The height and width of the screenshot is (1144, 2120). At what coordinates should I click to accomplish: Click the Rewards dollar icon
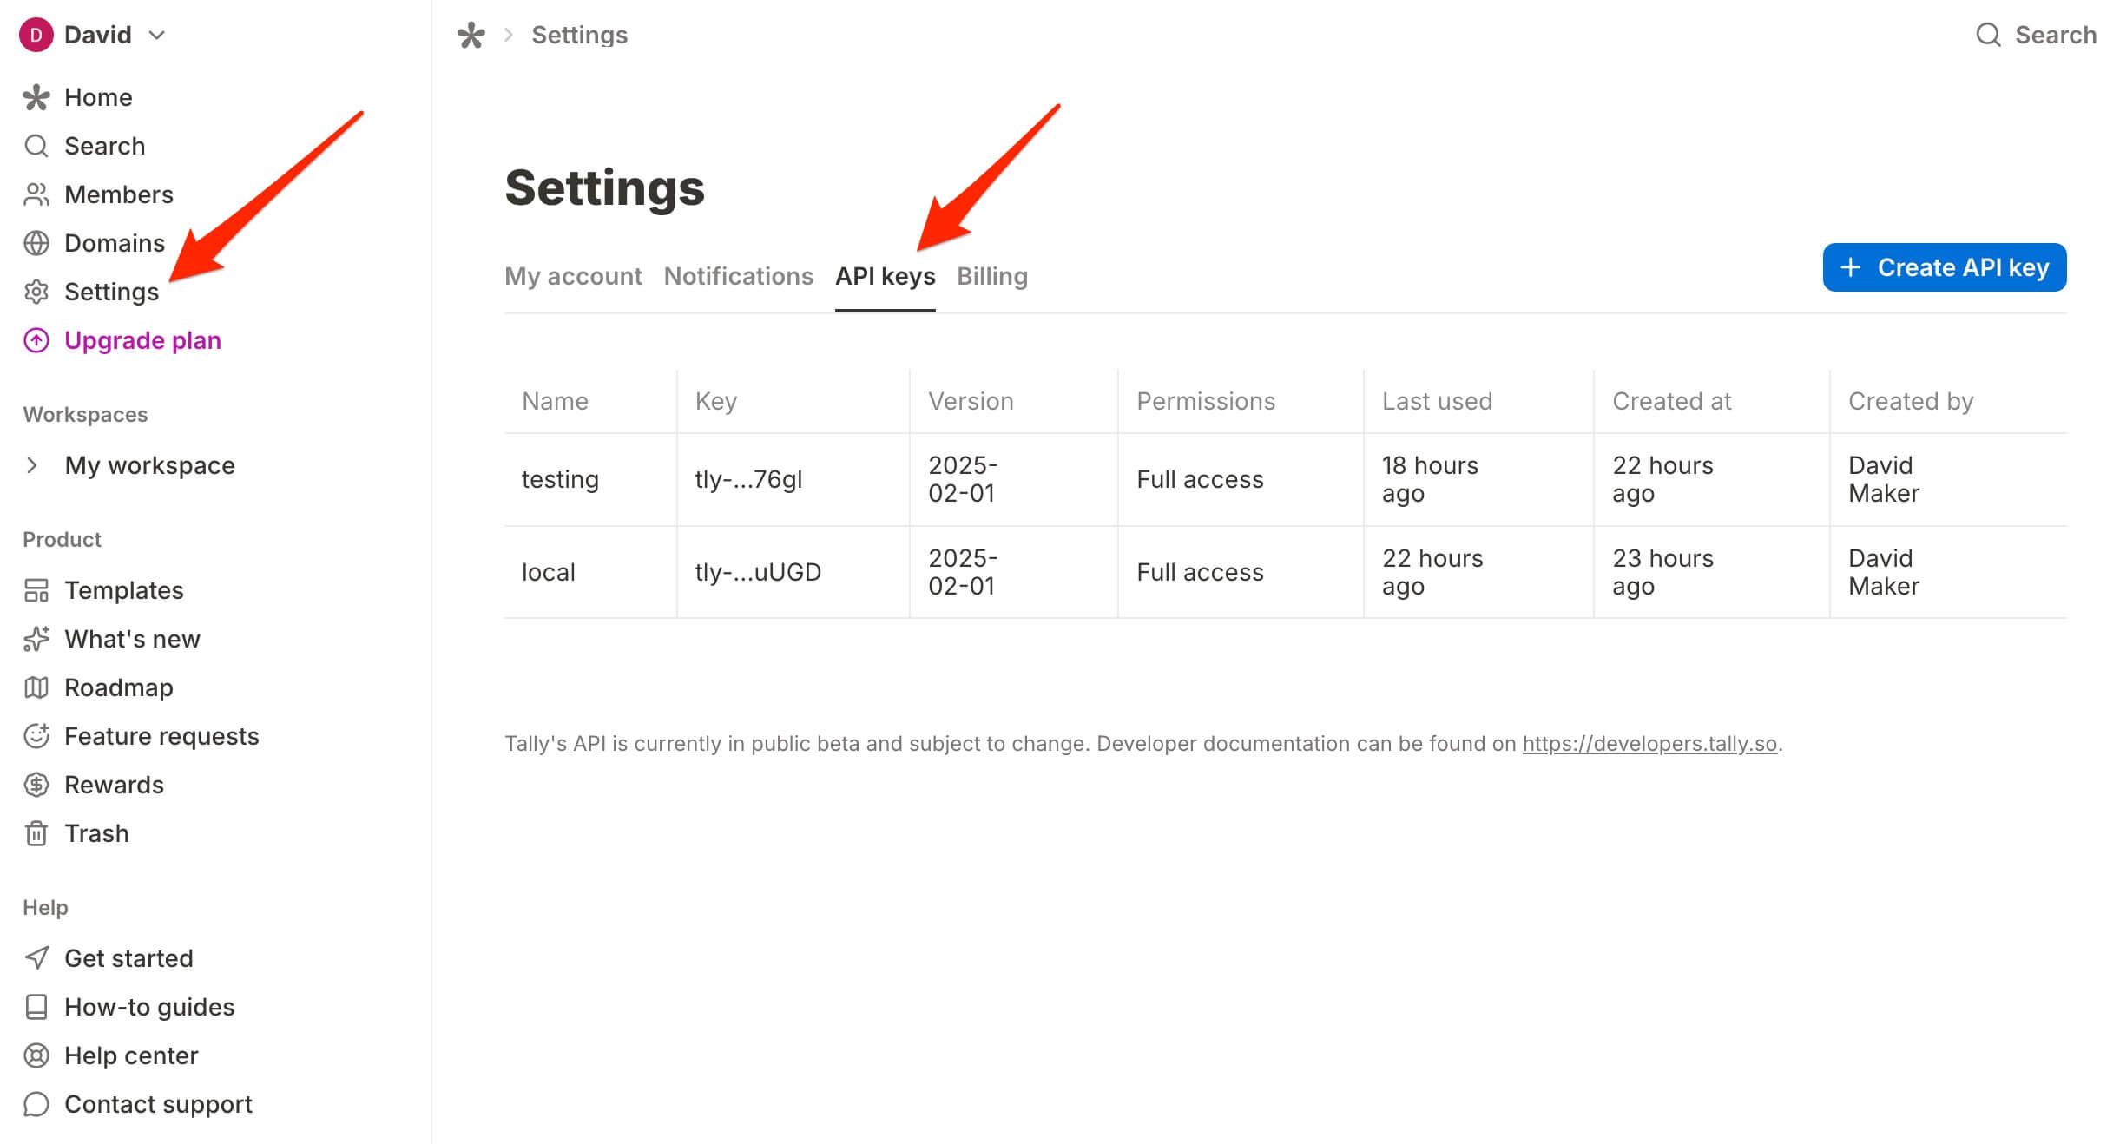pos(36,785)
